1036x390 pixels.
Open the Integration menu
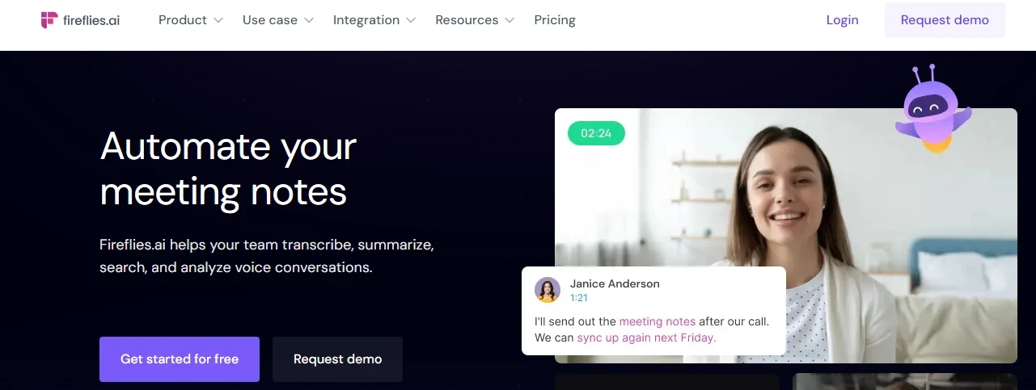[366, 20]
